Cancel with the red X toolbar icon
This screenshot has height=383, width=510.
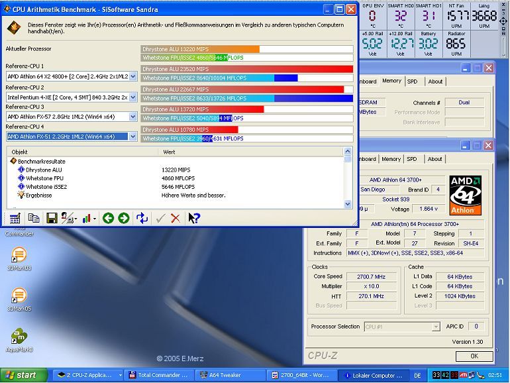pyautogui.click(x=176, y=219)
